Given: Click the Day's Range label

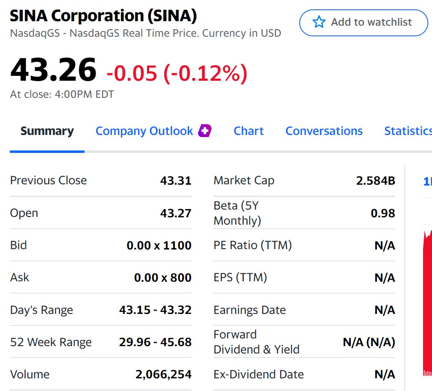Looking at the screenshot, I should tap(42, 310).
